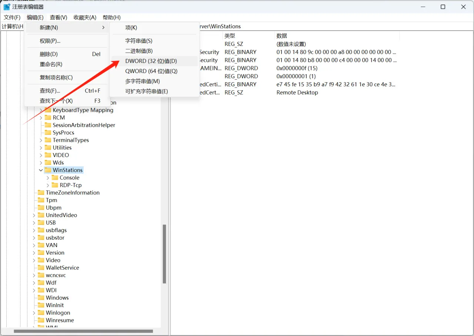Select 查找(F)... in the Edit menu
The width and height of the screenshot is (474, 336).
[x=67, y=91]
